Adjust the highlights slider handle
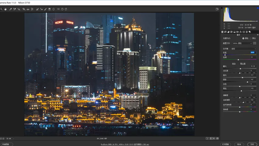Image resolution: width=259 pixels, height=146 pixels. coord(243,77)
